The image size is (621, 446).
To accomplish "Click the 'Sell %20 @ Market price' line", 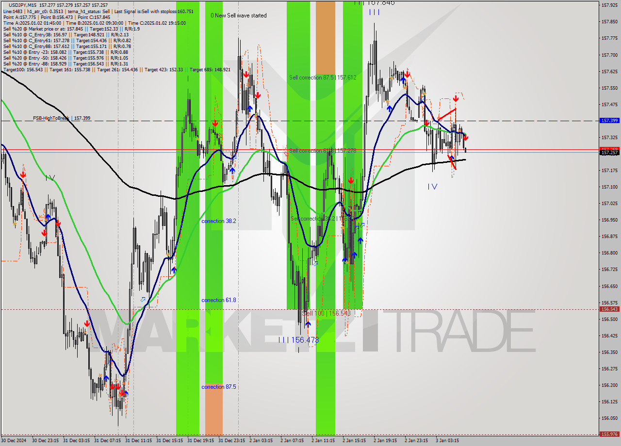I will pos(71,29).
